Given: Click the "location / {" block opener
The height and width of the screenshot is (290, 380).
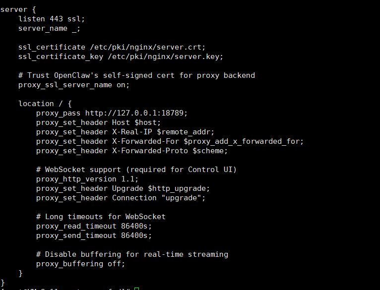Looking at the screenshot, I should [45, 104].
